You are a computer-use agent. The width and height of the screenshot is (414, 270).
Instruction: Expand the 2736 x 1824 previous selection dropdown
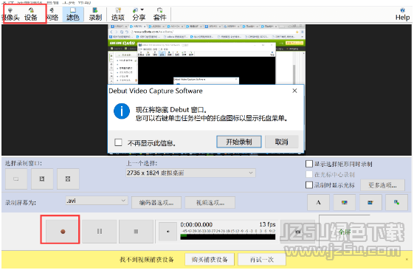tap(190, 173)
